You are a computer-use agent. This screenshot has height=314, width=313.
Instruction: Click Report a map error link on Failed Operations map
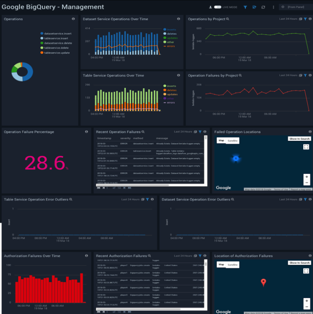pos(300,190)
